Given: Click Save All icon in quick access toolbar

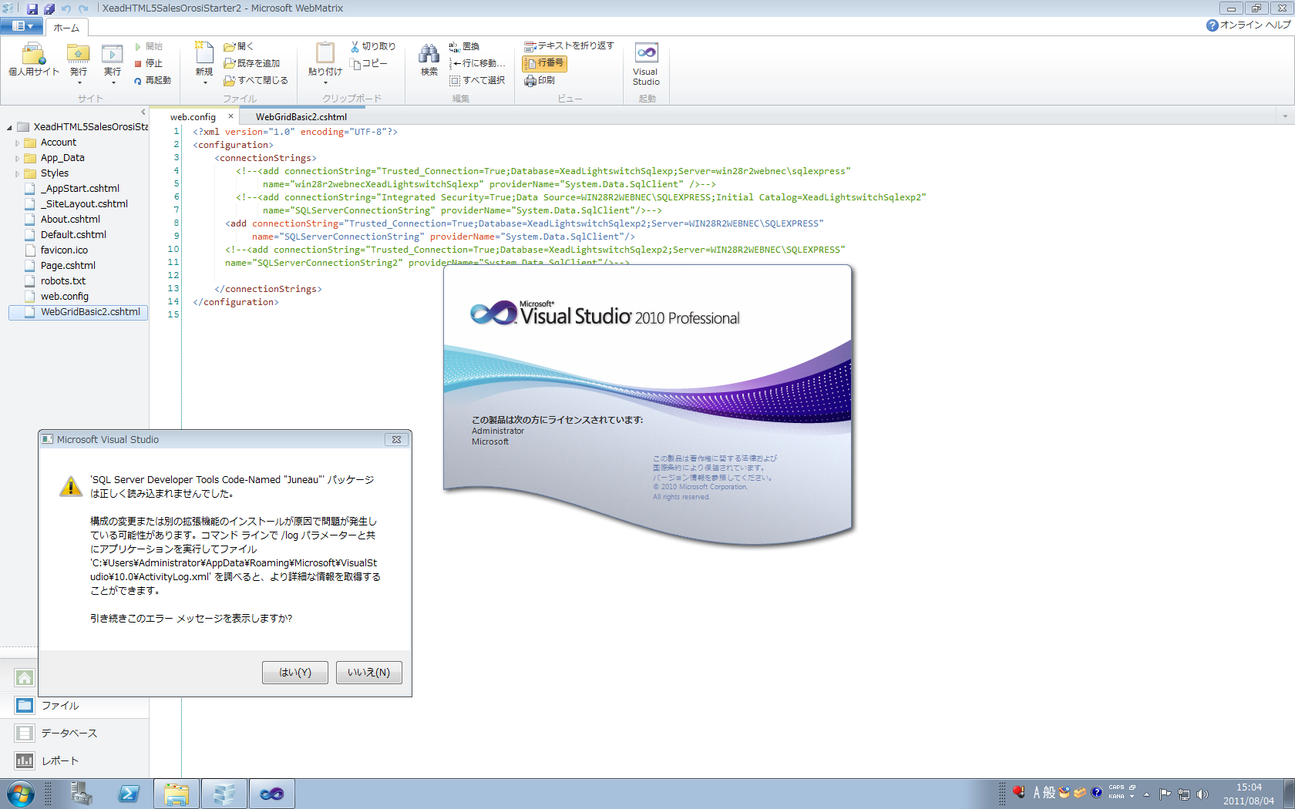Looking at the screenshot, I should [49, 8].
